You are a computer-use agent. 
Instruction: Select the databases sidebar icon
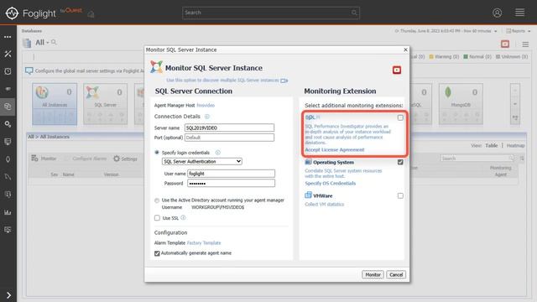(8, 107)
